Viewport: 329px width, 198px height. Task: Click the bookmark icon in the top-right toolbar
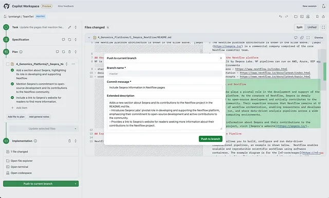click(x=317, y=16)
